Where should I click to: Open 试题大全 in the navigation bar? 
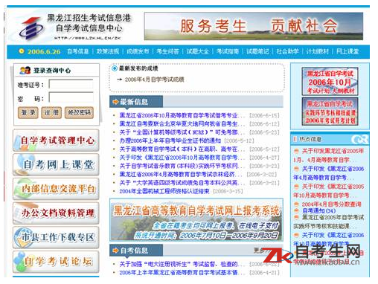coord(198,51)
